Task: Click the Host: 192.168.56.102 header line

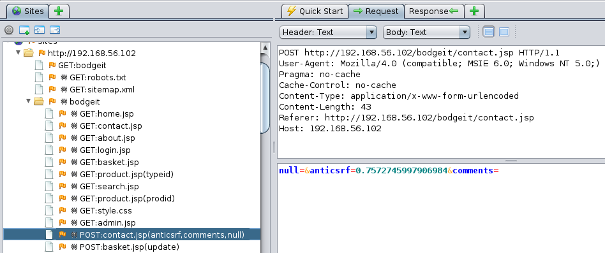Action: (330, 128)
